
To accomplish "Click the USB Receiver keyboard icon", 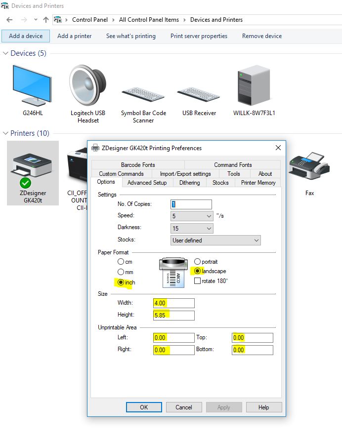I will [x=199, y=94].
